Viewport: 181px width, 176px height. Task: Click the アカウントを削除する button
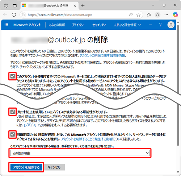pos(26,167)
